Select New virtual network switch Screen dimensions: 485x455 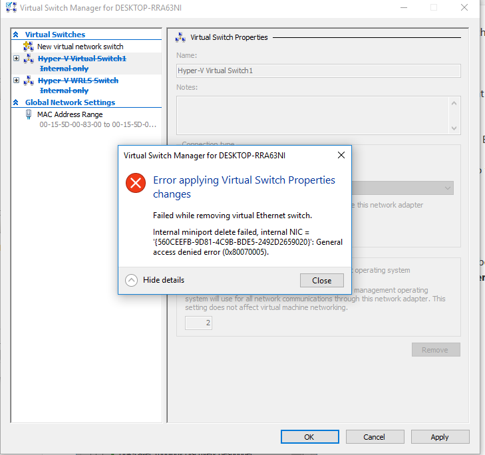point(80,47)
